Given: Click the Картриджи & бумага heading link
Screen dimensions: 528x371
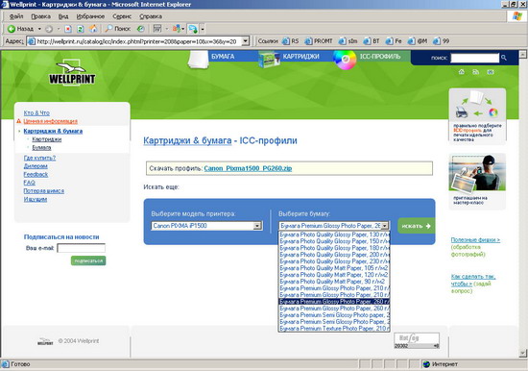Looking at the screenshot, I should pos(187,140).
